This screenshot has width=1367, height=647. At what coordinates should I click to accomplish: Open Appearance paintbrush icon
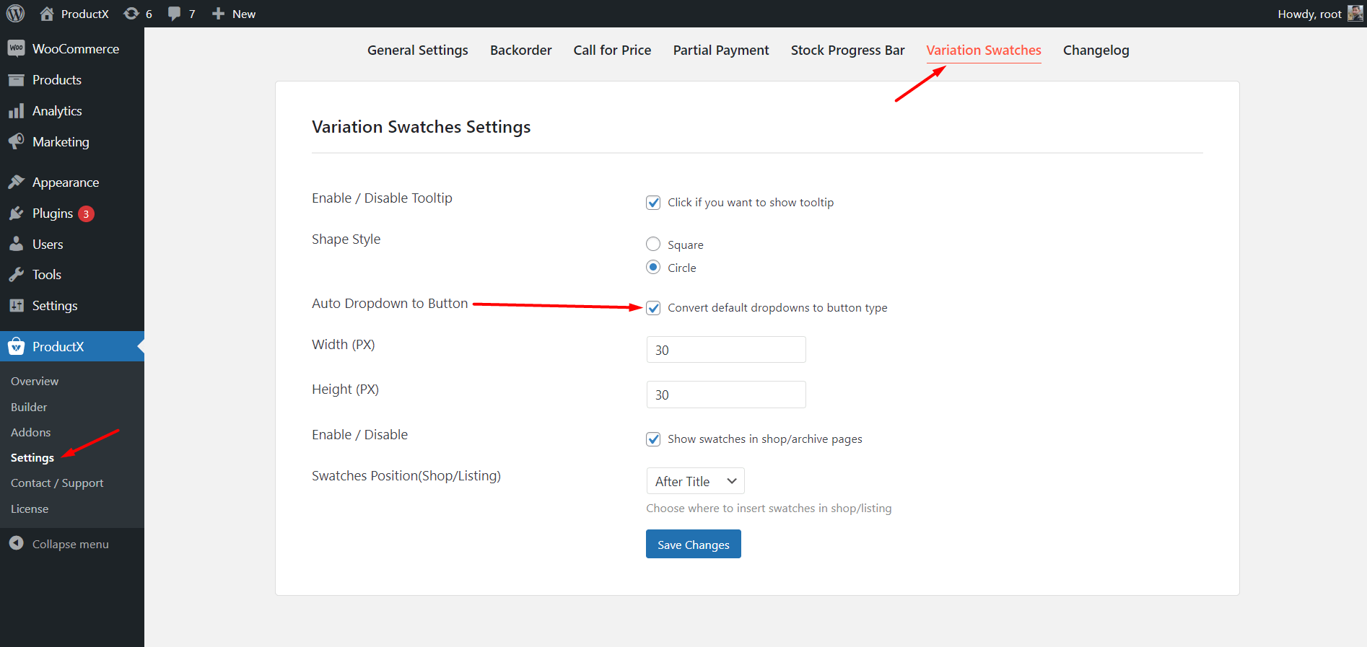(16, 182)
